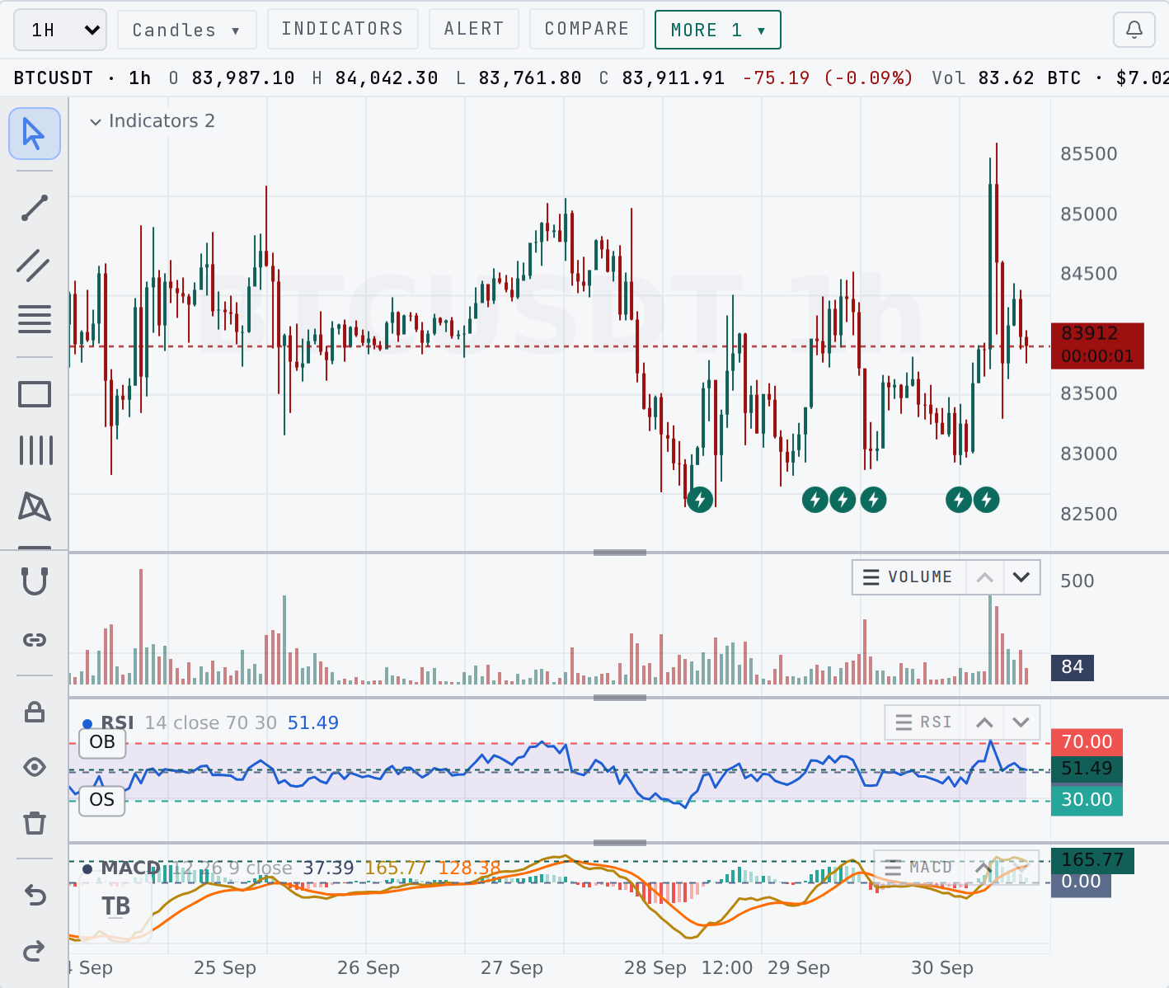Open the notifications bell icon
Screen dimensions: 1169x988
[x=1134, y=30]
